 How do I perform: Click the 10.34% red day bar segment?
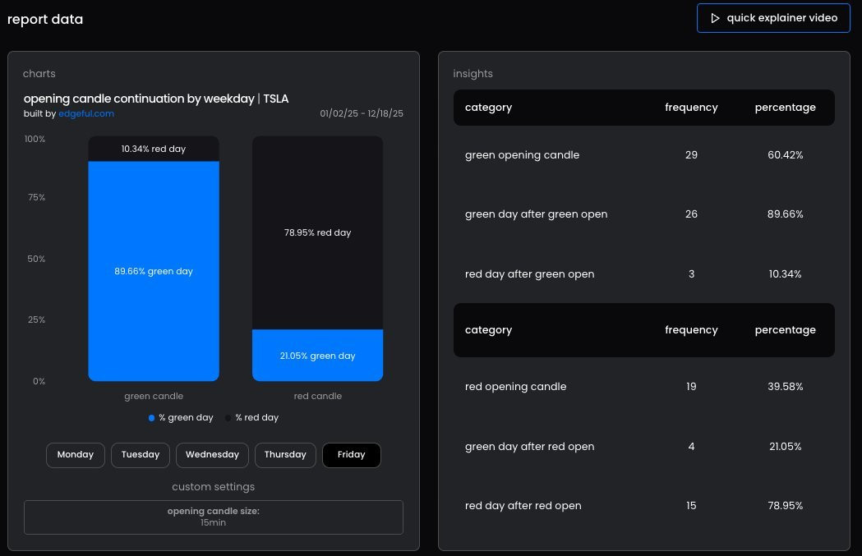pyautogui.click(x=154, y=149)
